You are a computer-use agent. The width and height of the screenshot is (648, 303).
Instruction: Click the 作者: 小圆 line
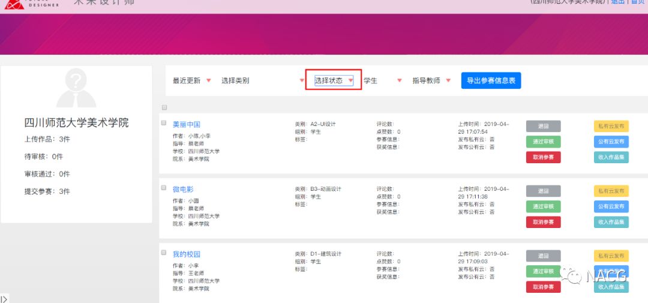[186, 201]
